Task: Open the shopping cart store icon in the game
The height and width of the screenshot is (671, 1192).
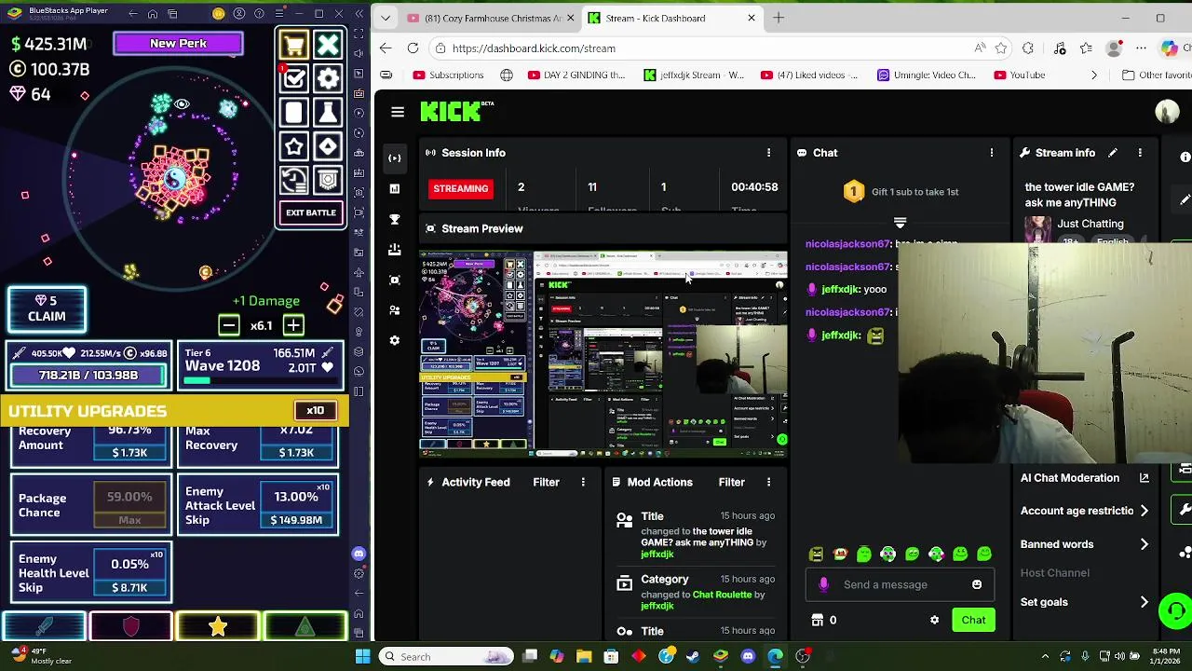Action: [x=293, y=45]
